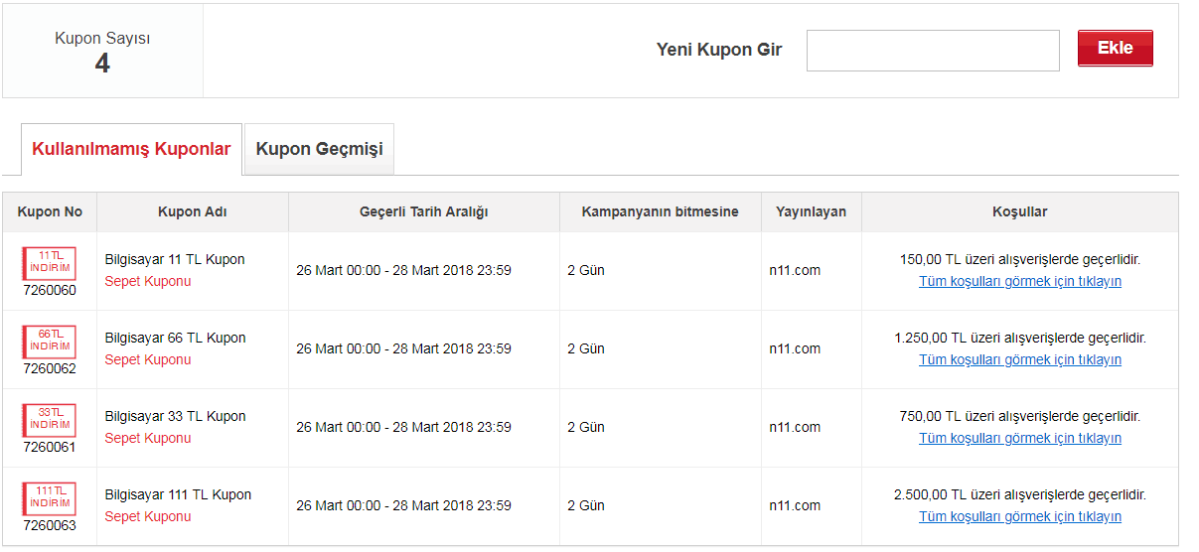Click the Kupon No column header

[50, 211]
